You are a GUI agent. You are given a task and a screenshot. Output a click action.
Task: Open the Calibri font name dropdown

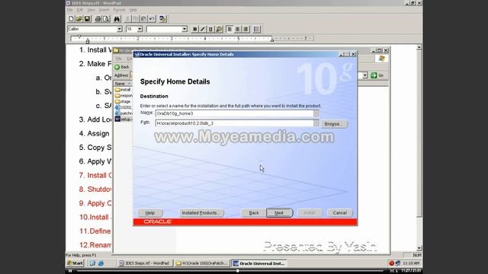pos(120,29)
